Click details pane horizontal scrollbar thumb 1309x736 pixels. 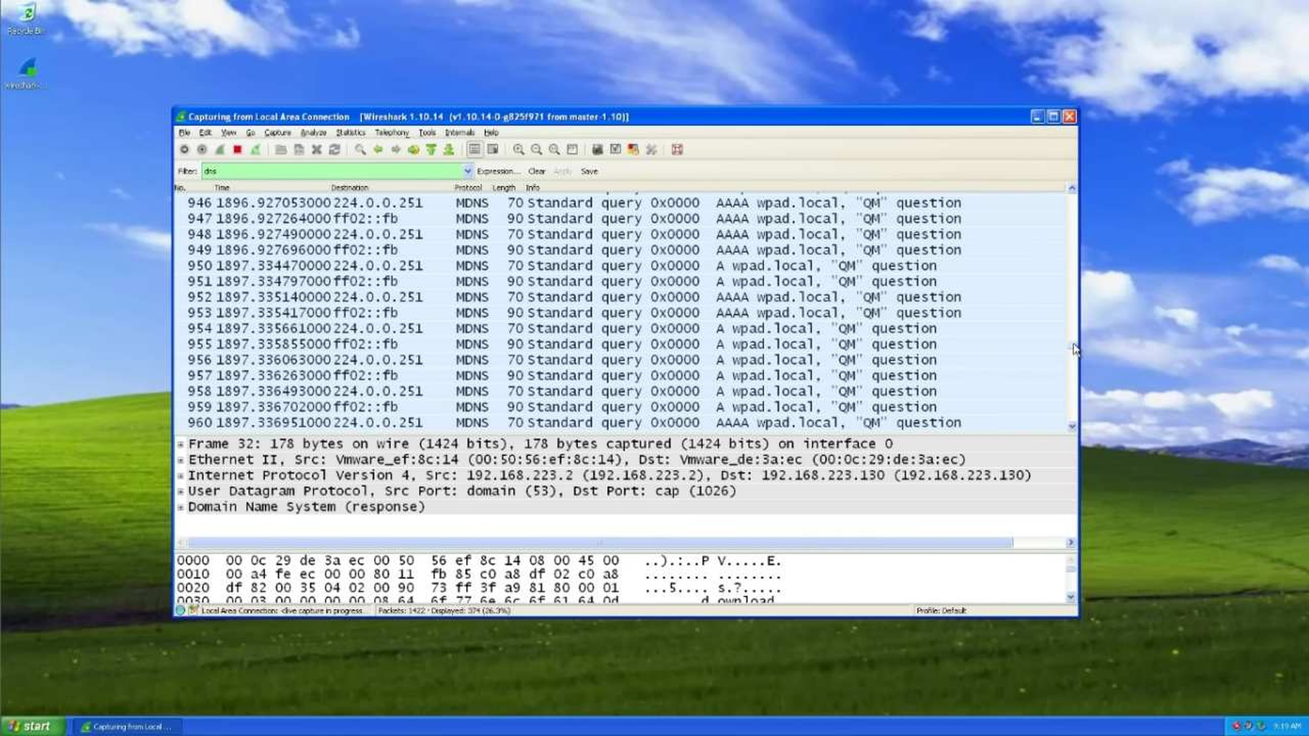[x=600, y=542]
